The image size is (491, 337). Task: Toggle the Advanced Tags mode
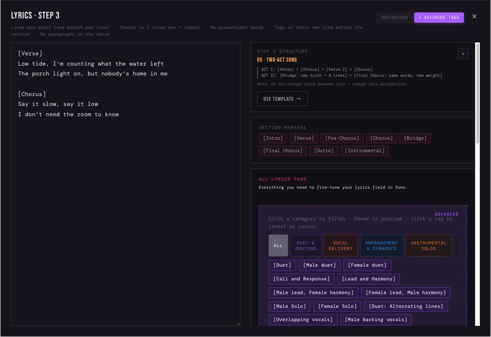pyautogui.click(x=439, y=18)
